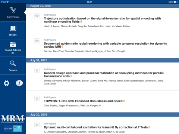Click Full Papers label above Dynamic multi-coil
This screenshot has width=179, height=134.
[x=50, y=124]
